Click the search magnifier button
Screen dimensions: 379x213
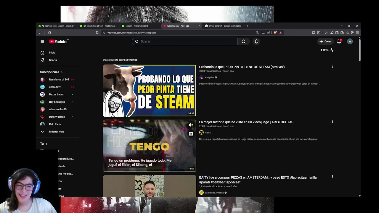243,41
